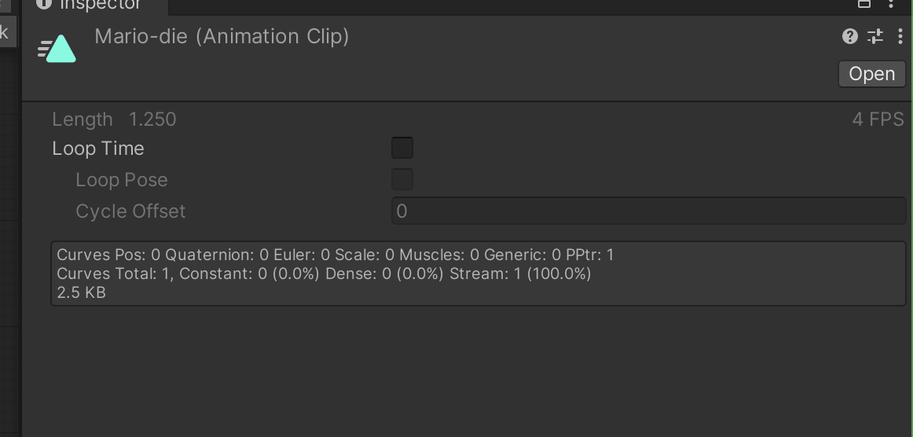This screenshot has width=913, height=437.
Task: Open the three-dot menu beside the preset icon
Action: coord(900,37)
